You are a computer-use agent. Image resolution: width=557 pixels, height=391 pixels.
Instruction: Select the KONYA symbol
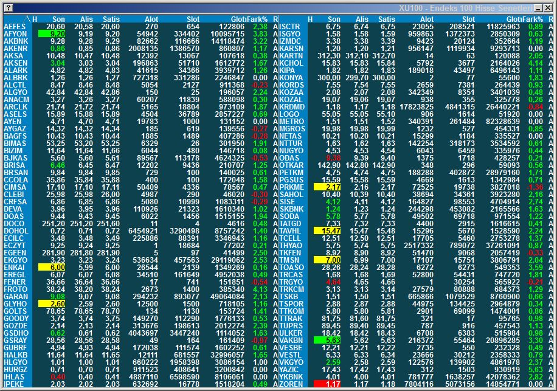point(291,78)
